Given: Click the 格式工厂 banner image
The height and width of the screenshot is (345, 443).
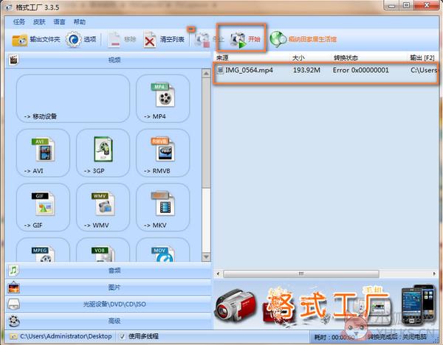Looking at the screenshot, I should (326, 305).
